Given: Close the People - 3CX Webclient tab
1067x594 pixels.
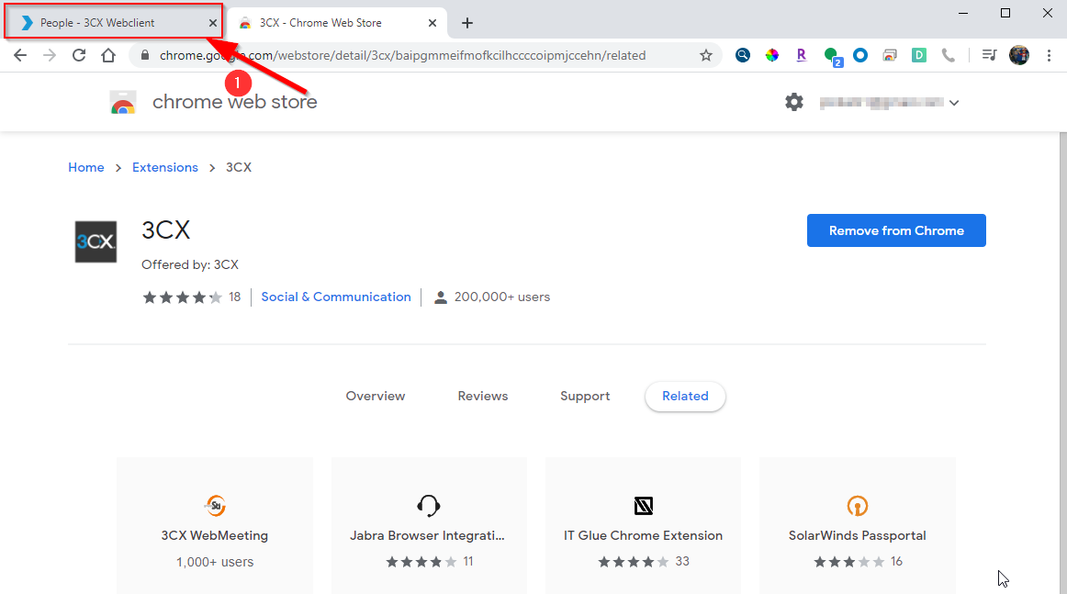Looking at the screenshot, I should [x=213, y=23].
